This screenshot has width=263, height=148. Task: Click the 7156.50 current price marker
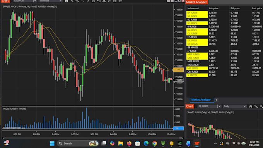(x=178, y=80)
